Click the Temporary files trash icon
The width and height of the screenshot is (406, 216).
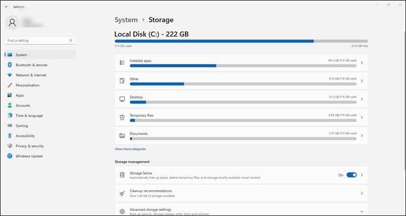pyautogui.click(x=122, y=117)
